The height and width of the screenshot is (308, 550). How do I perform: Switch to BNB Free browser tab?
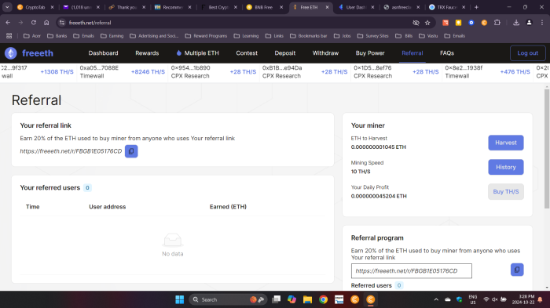click(263, 7)
